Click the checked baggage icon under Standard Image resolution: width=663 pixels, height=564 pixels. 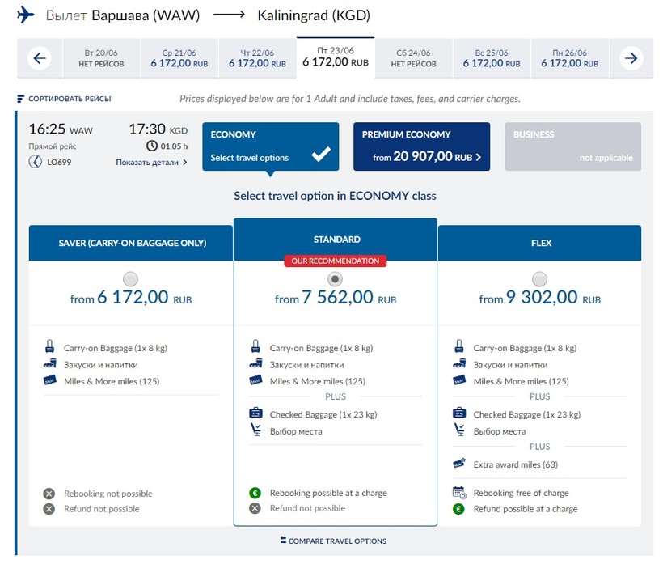click(x=255, y=414)
